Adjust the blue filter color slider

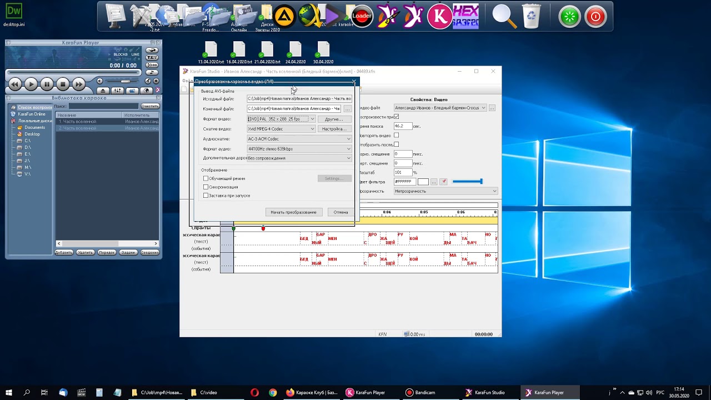(x=468, y=182)
